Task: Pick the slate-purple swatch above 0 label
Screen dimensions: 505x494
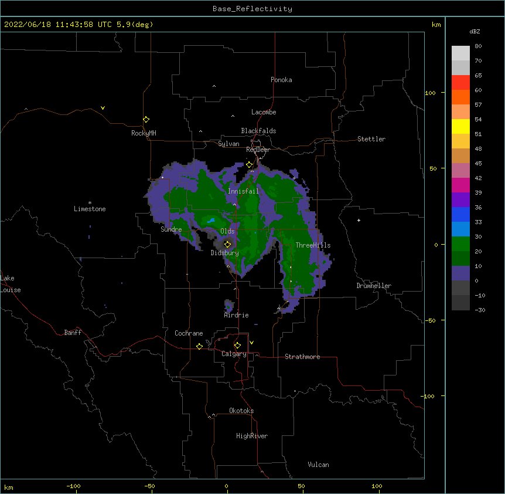Action: click(x=460, y=273)
